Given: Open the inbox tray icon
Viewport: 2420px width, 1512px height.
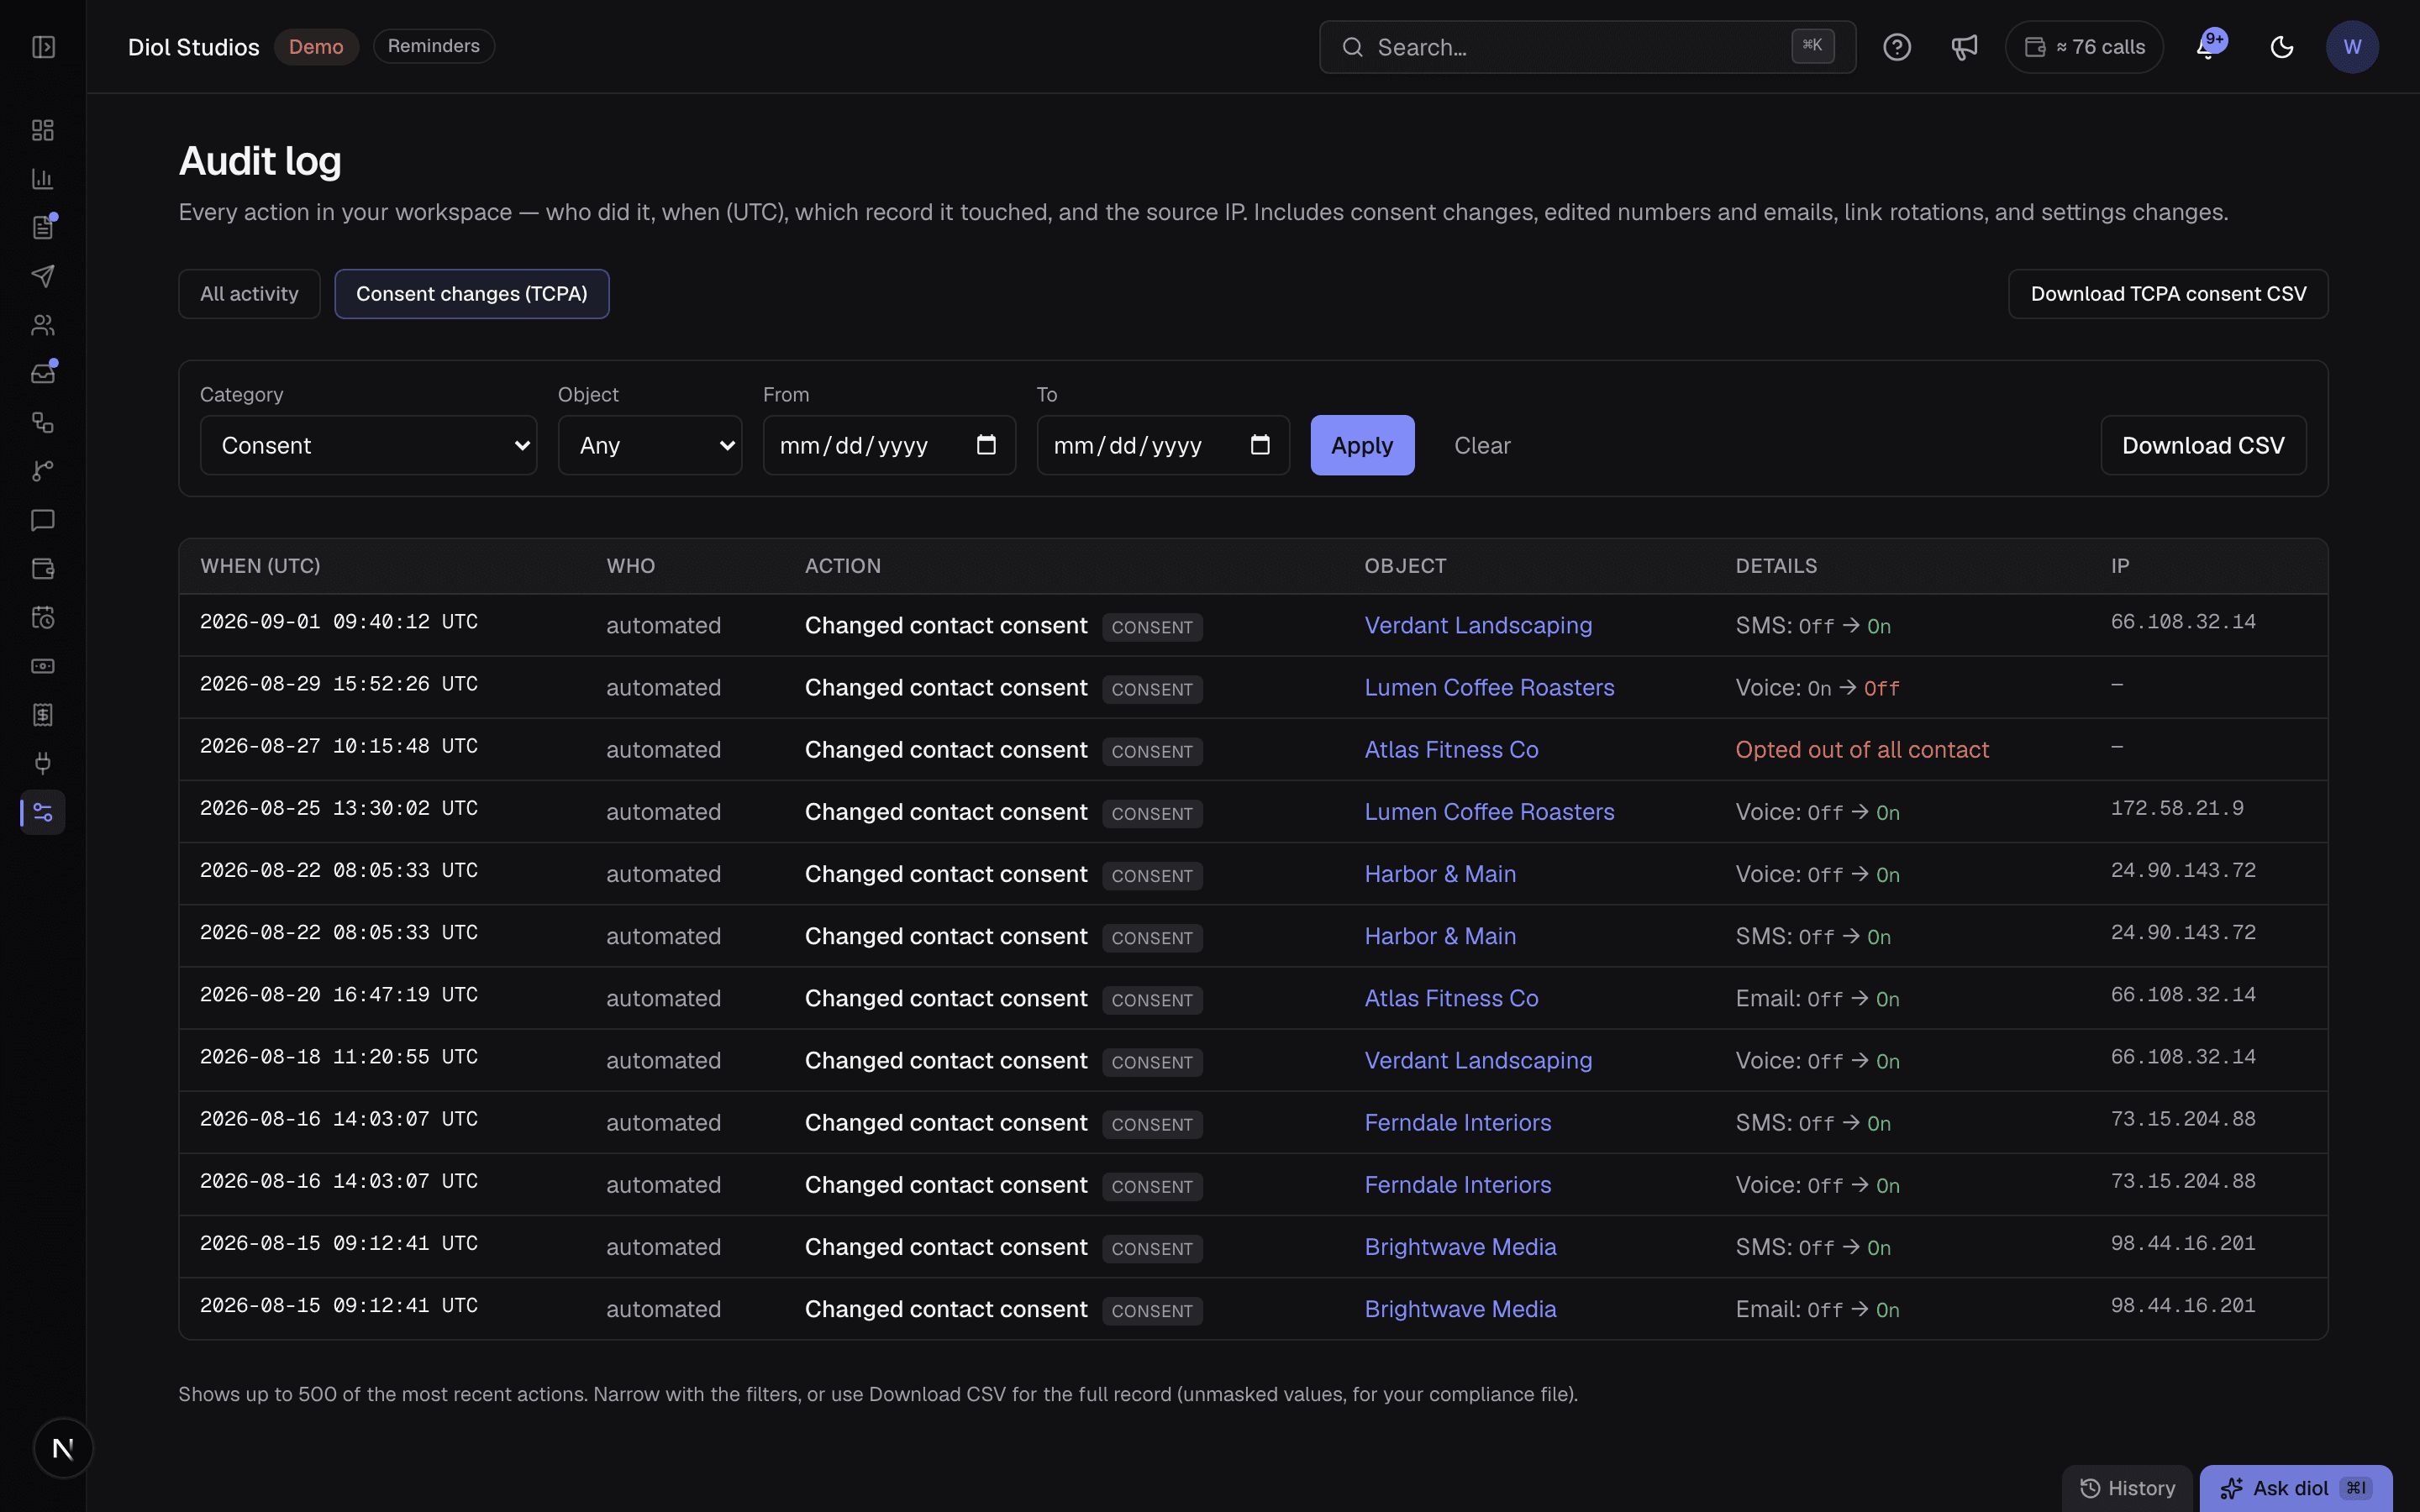Looking at the screenshot, I should (x=43, y=373).
